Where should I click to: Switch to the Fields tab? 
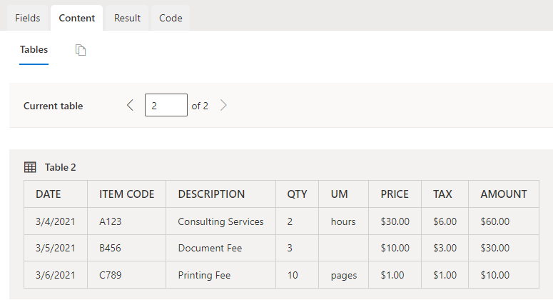pyautogui.click(x=28, y=18)
